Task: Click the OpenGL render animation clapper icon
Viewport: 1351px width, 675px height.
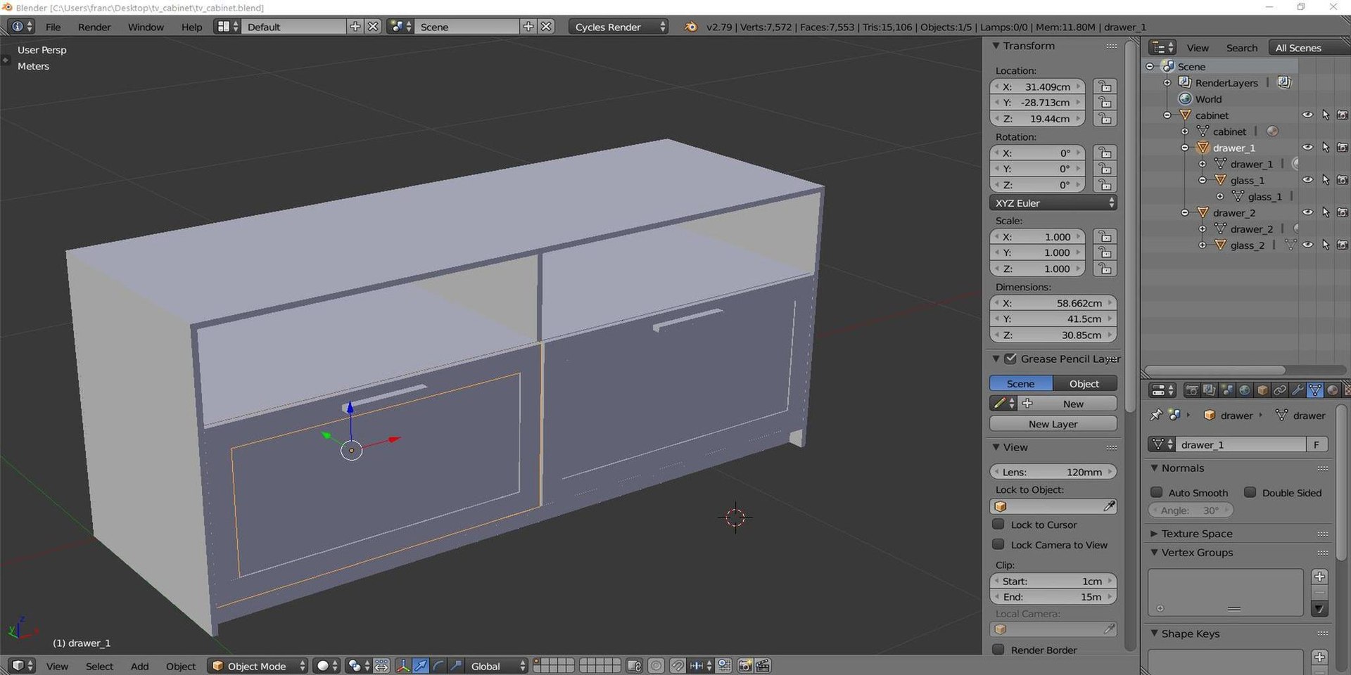Action: tap(763, 666)
